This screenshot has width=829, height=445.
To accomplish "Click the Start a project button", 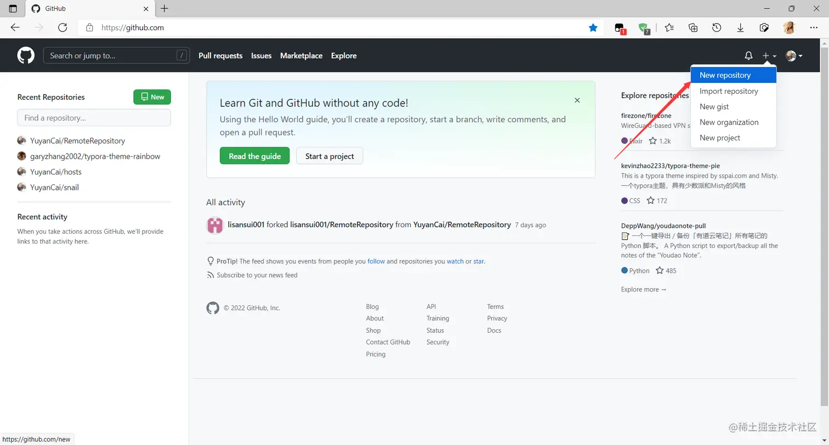I will pos(330,156).
